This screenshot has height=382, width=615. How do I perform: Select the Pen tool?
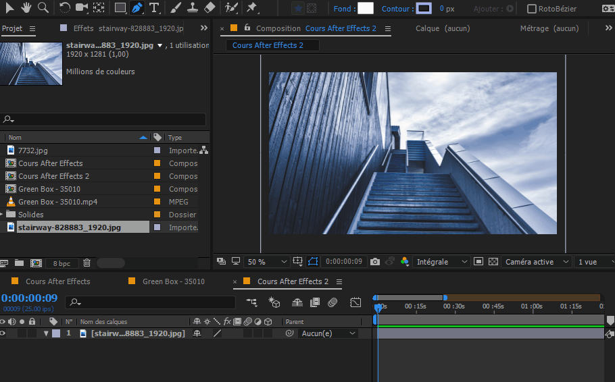click(x=137, y=7)
